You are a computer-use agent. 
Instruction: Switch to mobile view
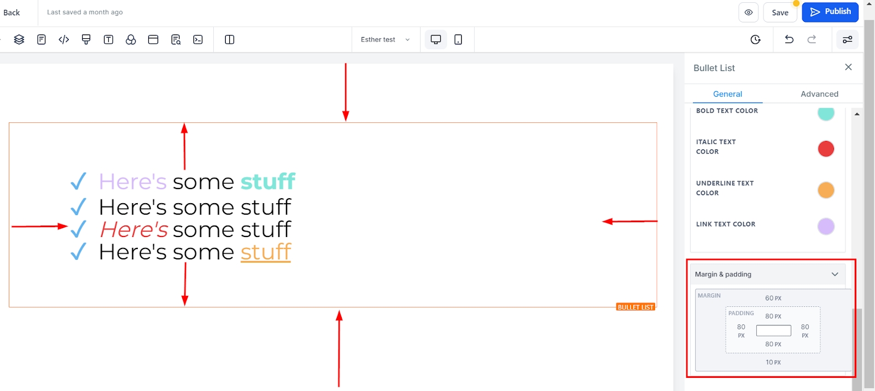click(x=458, y=39)
